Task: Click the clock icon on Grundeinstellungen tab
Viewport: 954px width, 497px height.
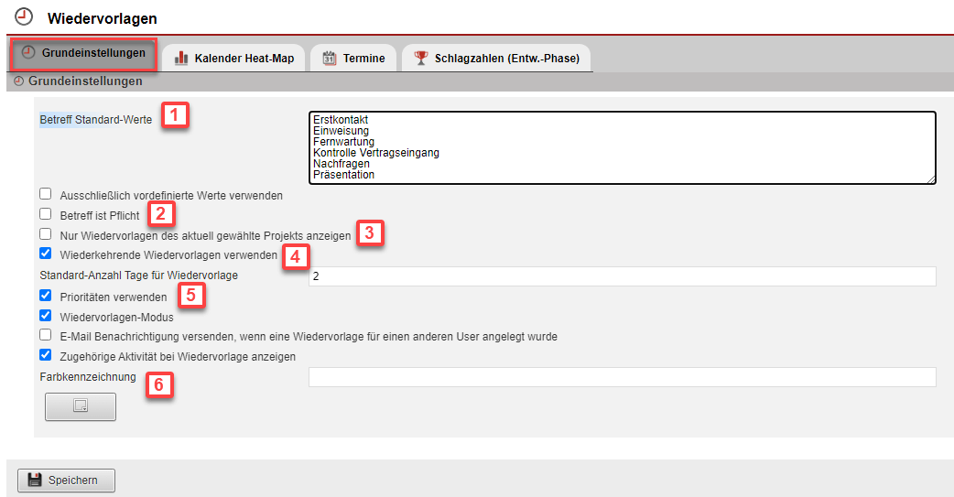Action: (28, 53)
